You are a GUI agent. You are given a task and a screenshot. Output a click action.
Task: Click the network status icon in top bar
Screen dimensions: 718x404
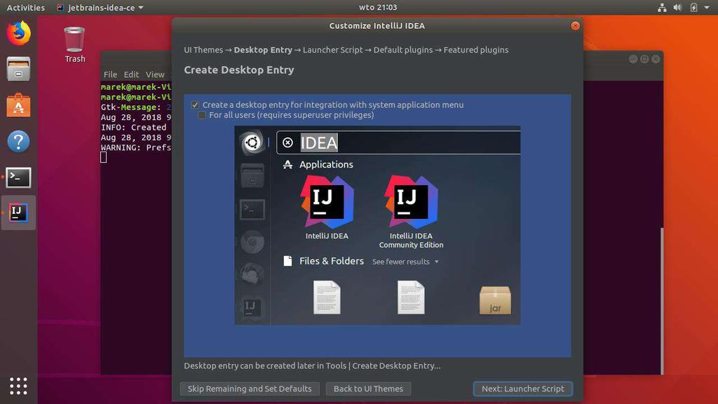pyautogui.click(x=662, y=7)
